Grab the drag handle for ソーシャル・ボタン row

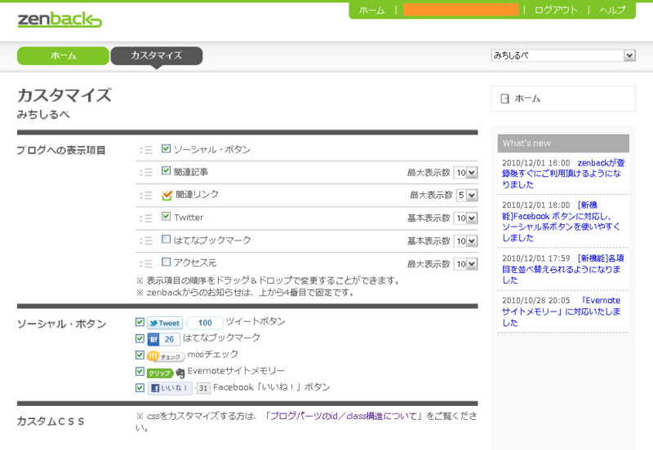146,150
